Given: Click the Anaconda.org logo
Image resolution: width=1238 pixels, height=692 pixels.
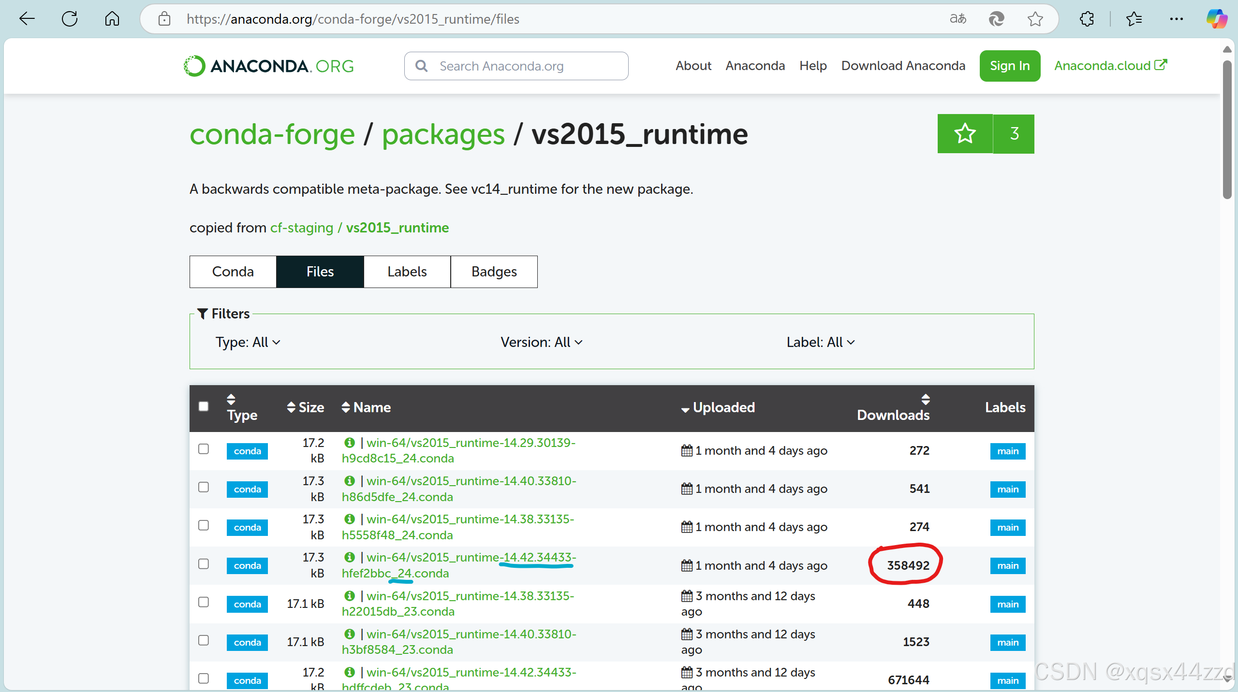Looking at the screenshot, I should [269, 66].
